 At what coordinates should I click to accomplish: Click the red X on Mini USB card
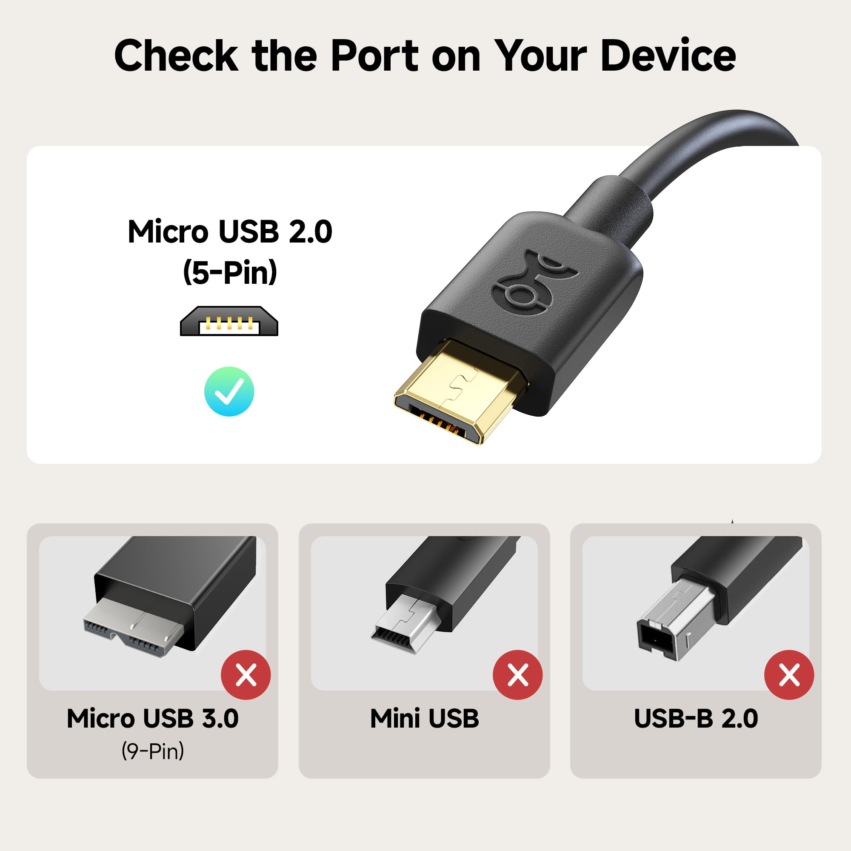coord(517,675)
